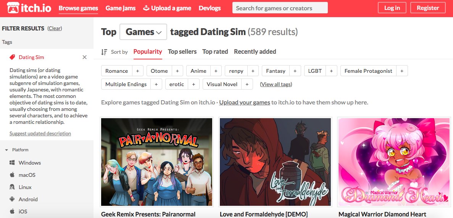Click the Register button
Screen dimensions: 453x218
[x=428, y=8]
